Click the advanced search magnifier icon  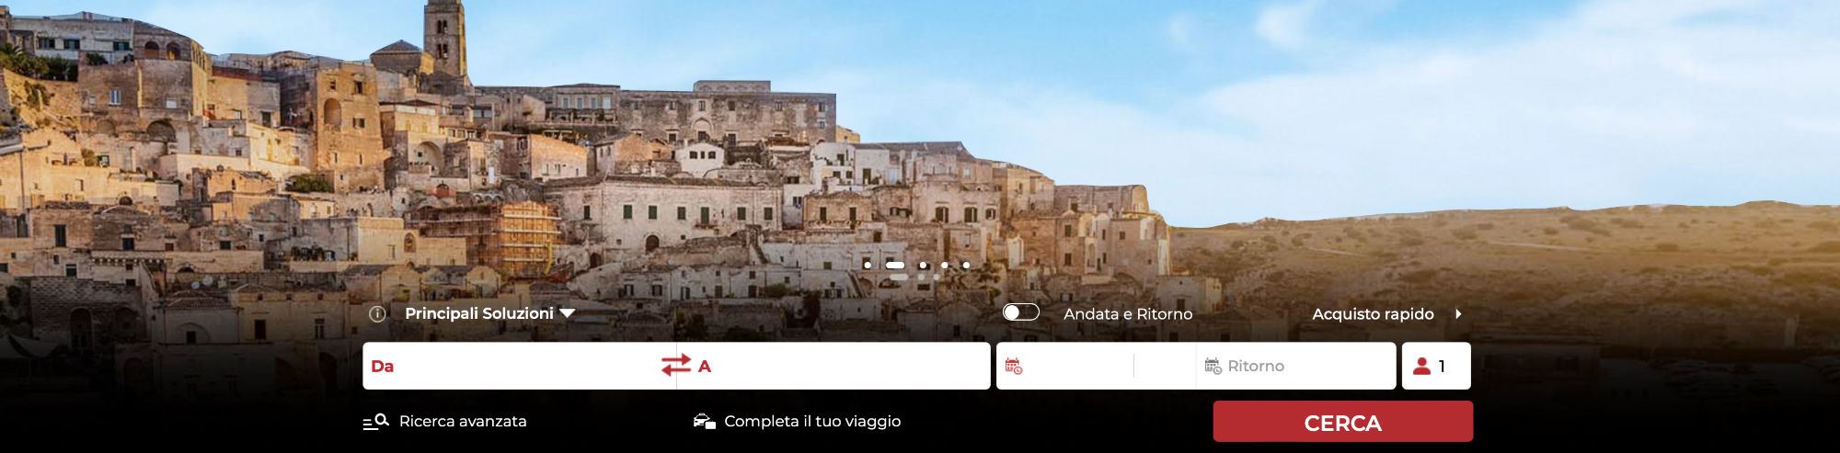[x=376, y=422]
